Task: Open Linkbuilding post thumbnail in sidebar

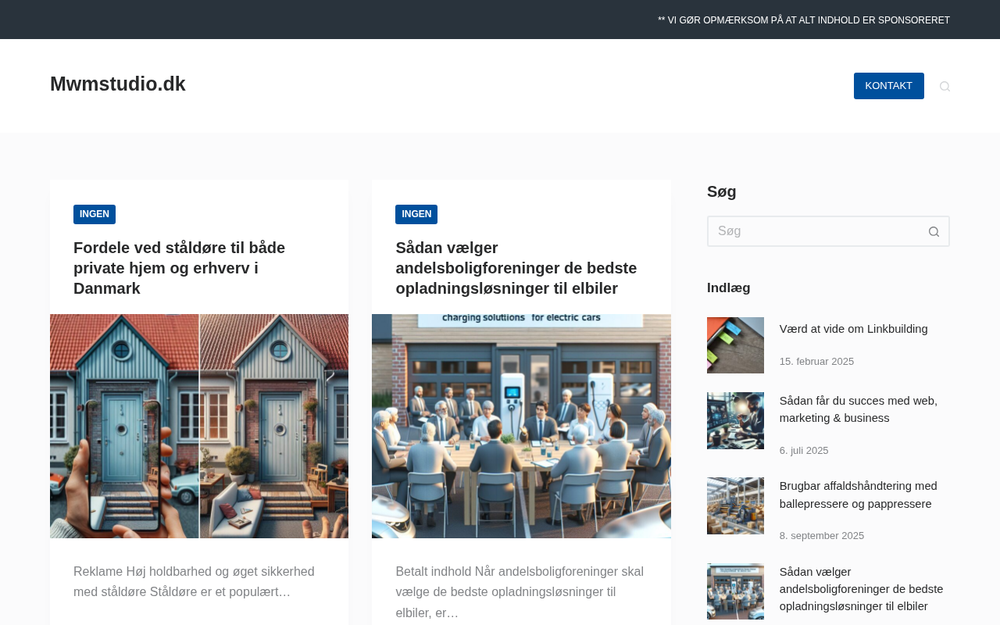Action: pyautogui.click(x=735, y=345)
